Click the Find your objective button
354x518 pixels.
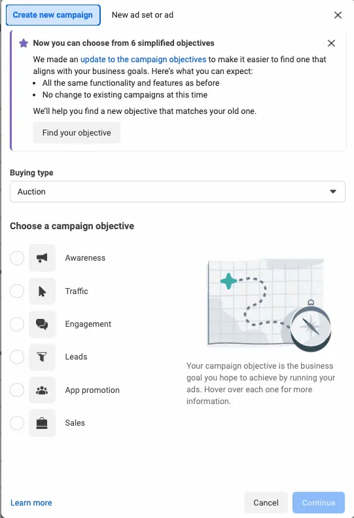click(77, 133)
